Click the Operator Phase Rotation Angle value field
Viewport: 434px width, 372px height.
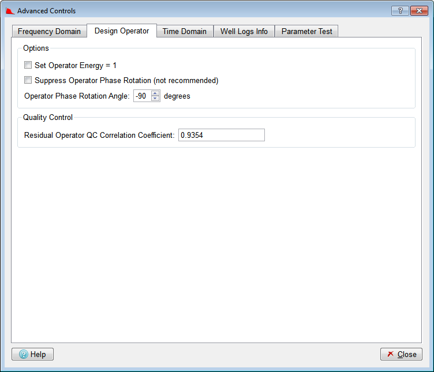[x=143, y=96]
